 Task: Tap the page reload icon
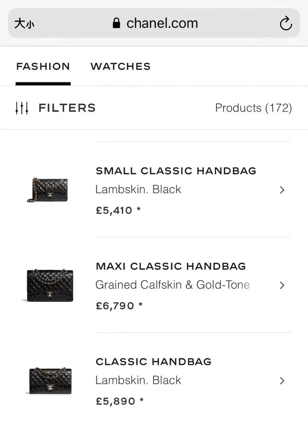click(286, 23)
